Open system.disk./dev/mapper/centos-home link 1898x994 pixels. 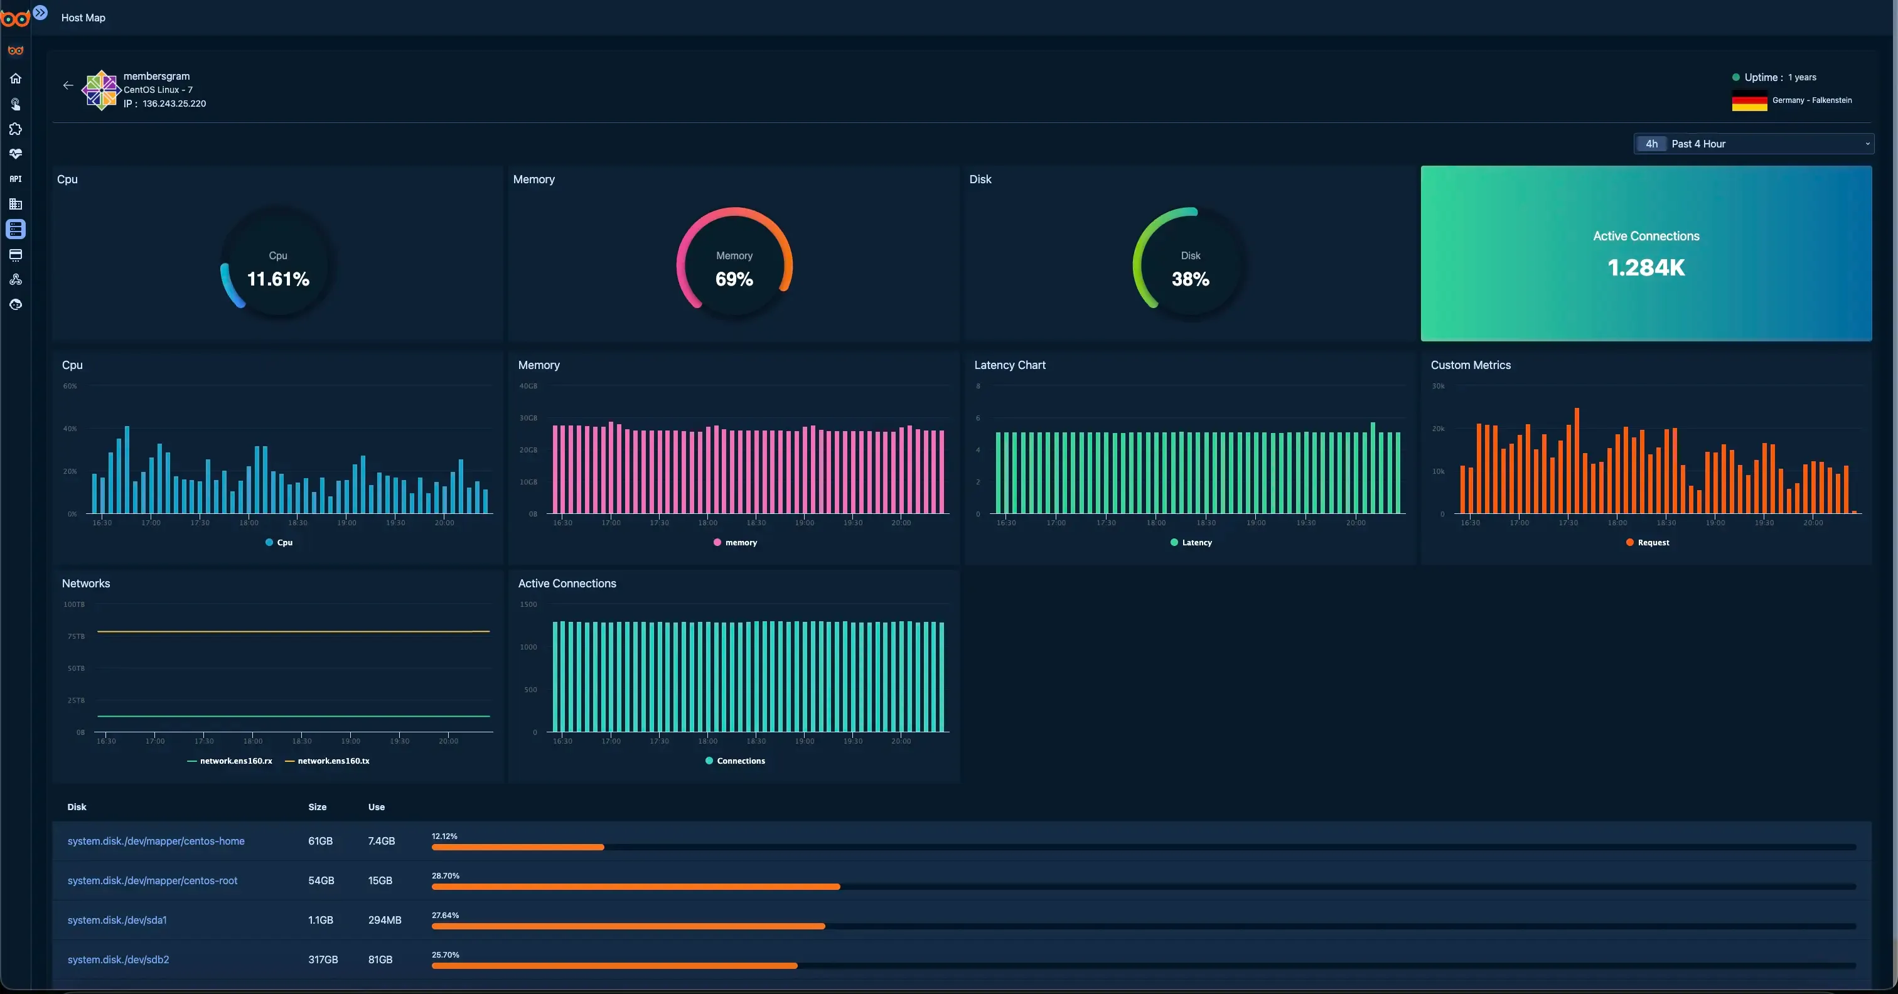pyautogui.click(x=156, y=841)
